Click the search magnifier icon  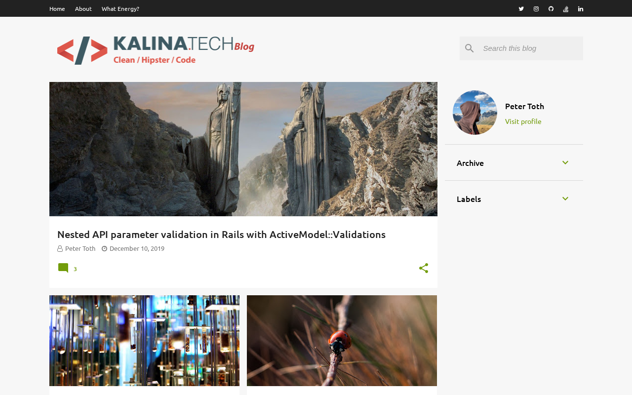[x=470, y=48]
